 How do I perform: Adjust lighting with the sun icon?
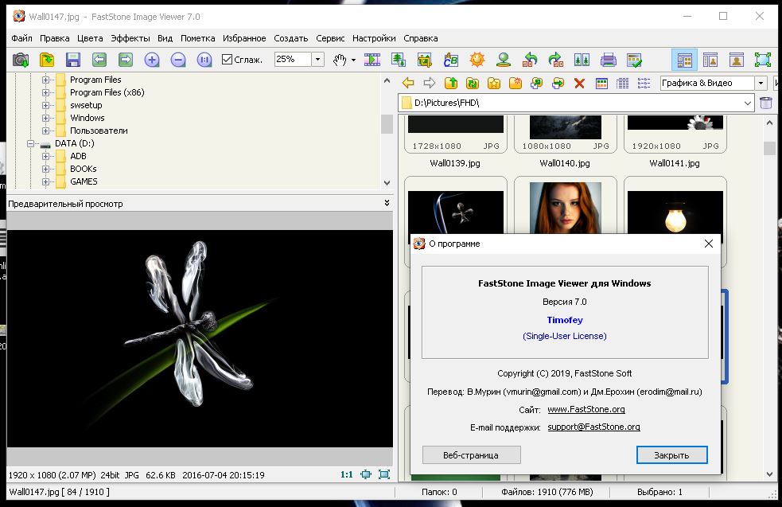coord(477,60)
